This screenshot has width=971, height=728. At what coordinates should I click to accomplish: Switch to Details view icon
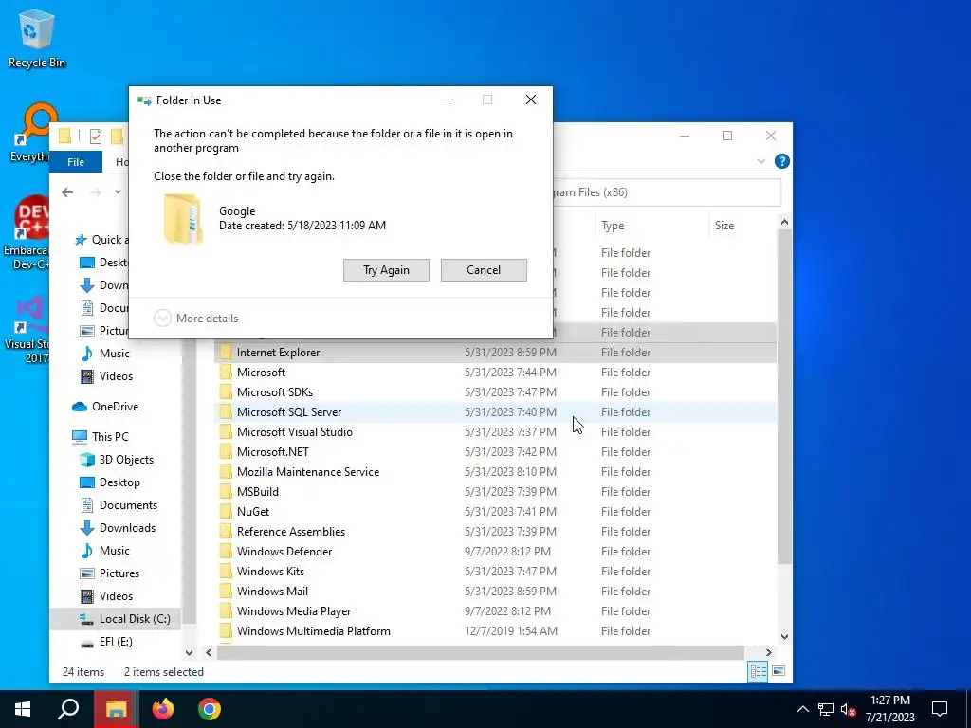click(758, 671)
